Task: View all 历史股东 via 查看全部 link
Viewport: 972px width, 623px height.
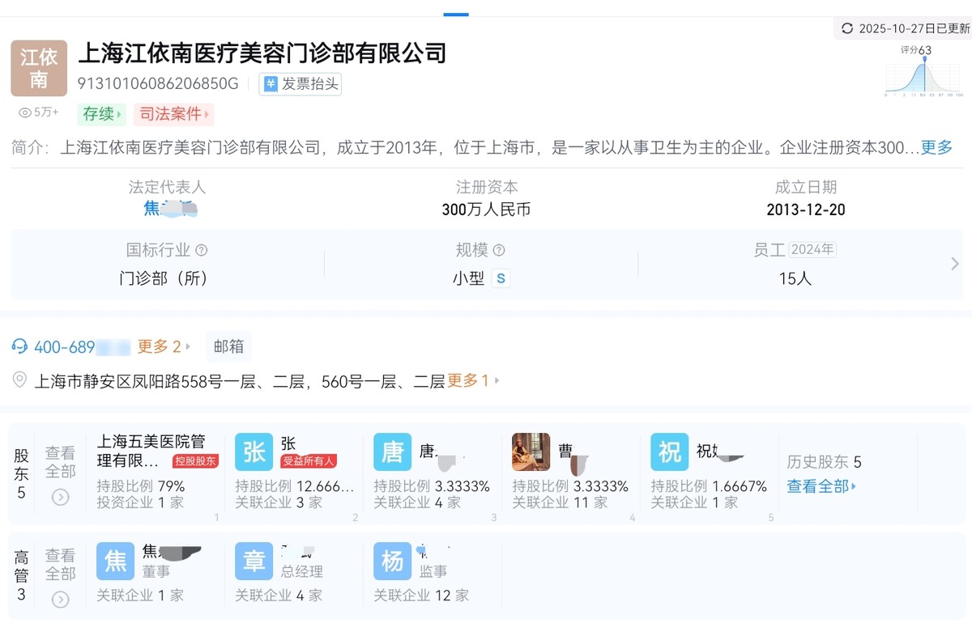Action: point(821,486)
